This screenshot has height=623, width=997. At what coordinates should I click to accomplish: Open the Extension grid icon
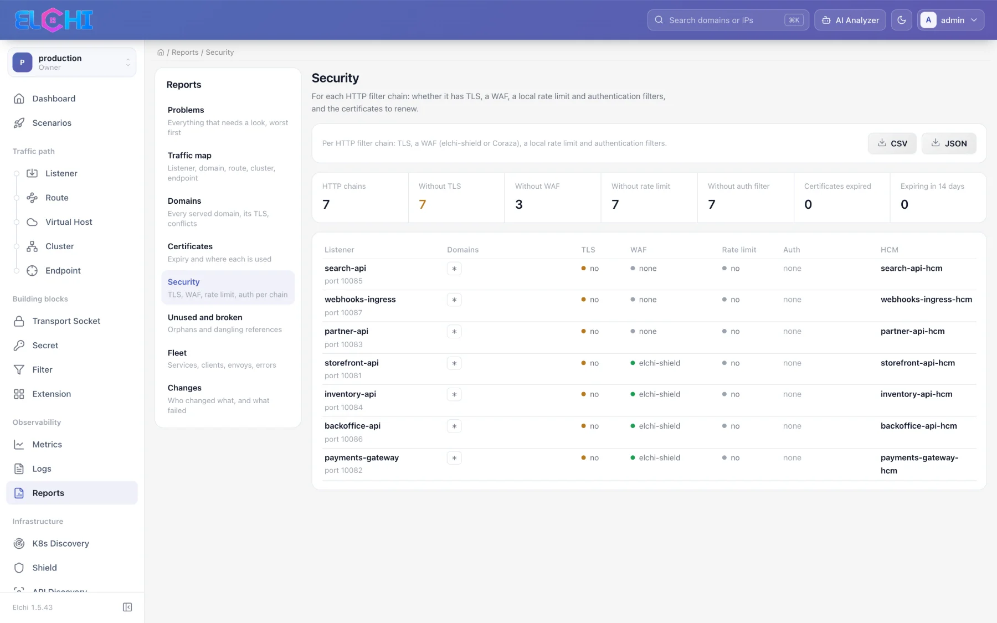coord(19,394)
